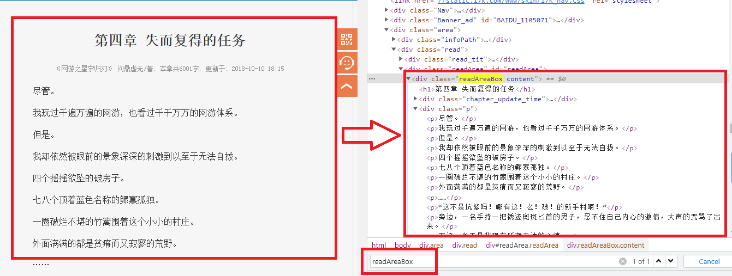Click the Cancel button in search bar

(x=709, y=262)
